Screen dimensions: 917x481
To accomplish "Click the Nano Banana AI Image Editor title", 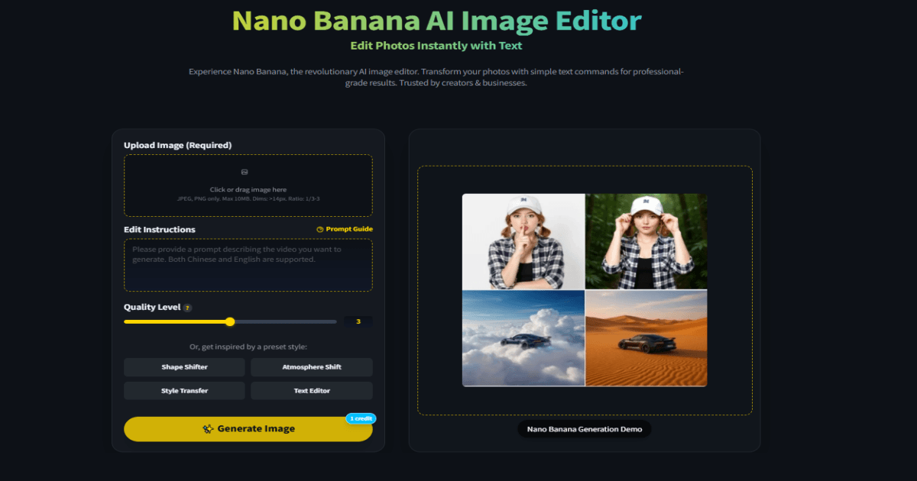I will point(436,21).
